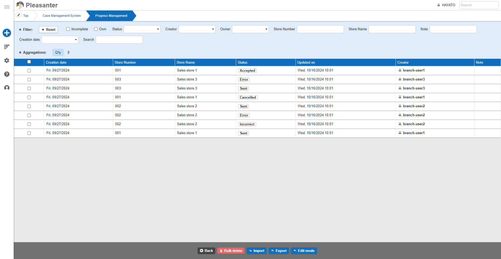Open the settings gear in sidebar

point(7,60)
